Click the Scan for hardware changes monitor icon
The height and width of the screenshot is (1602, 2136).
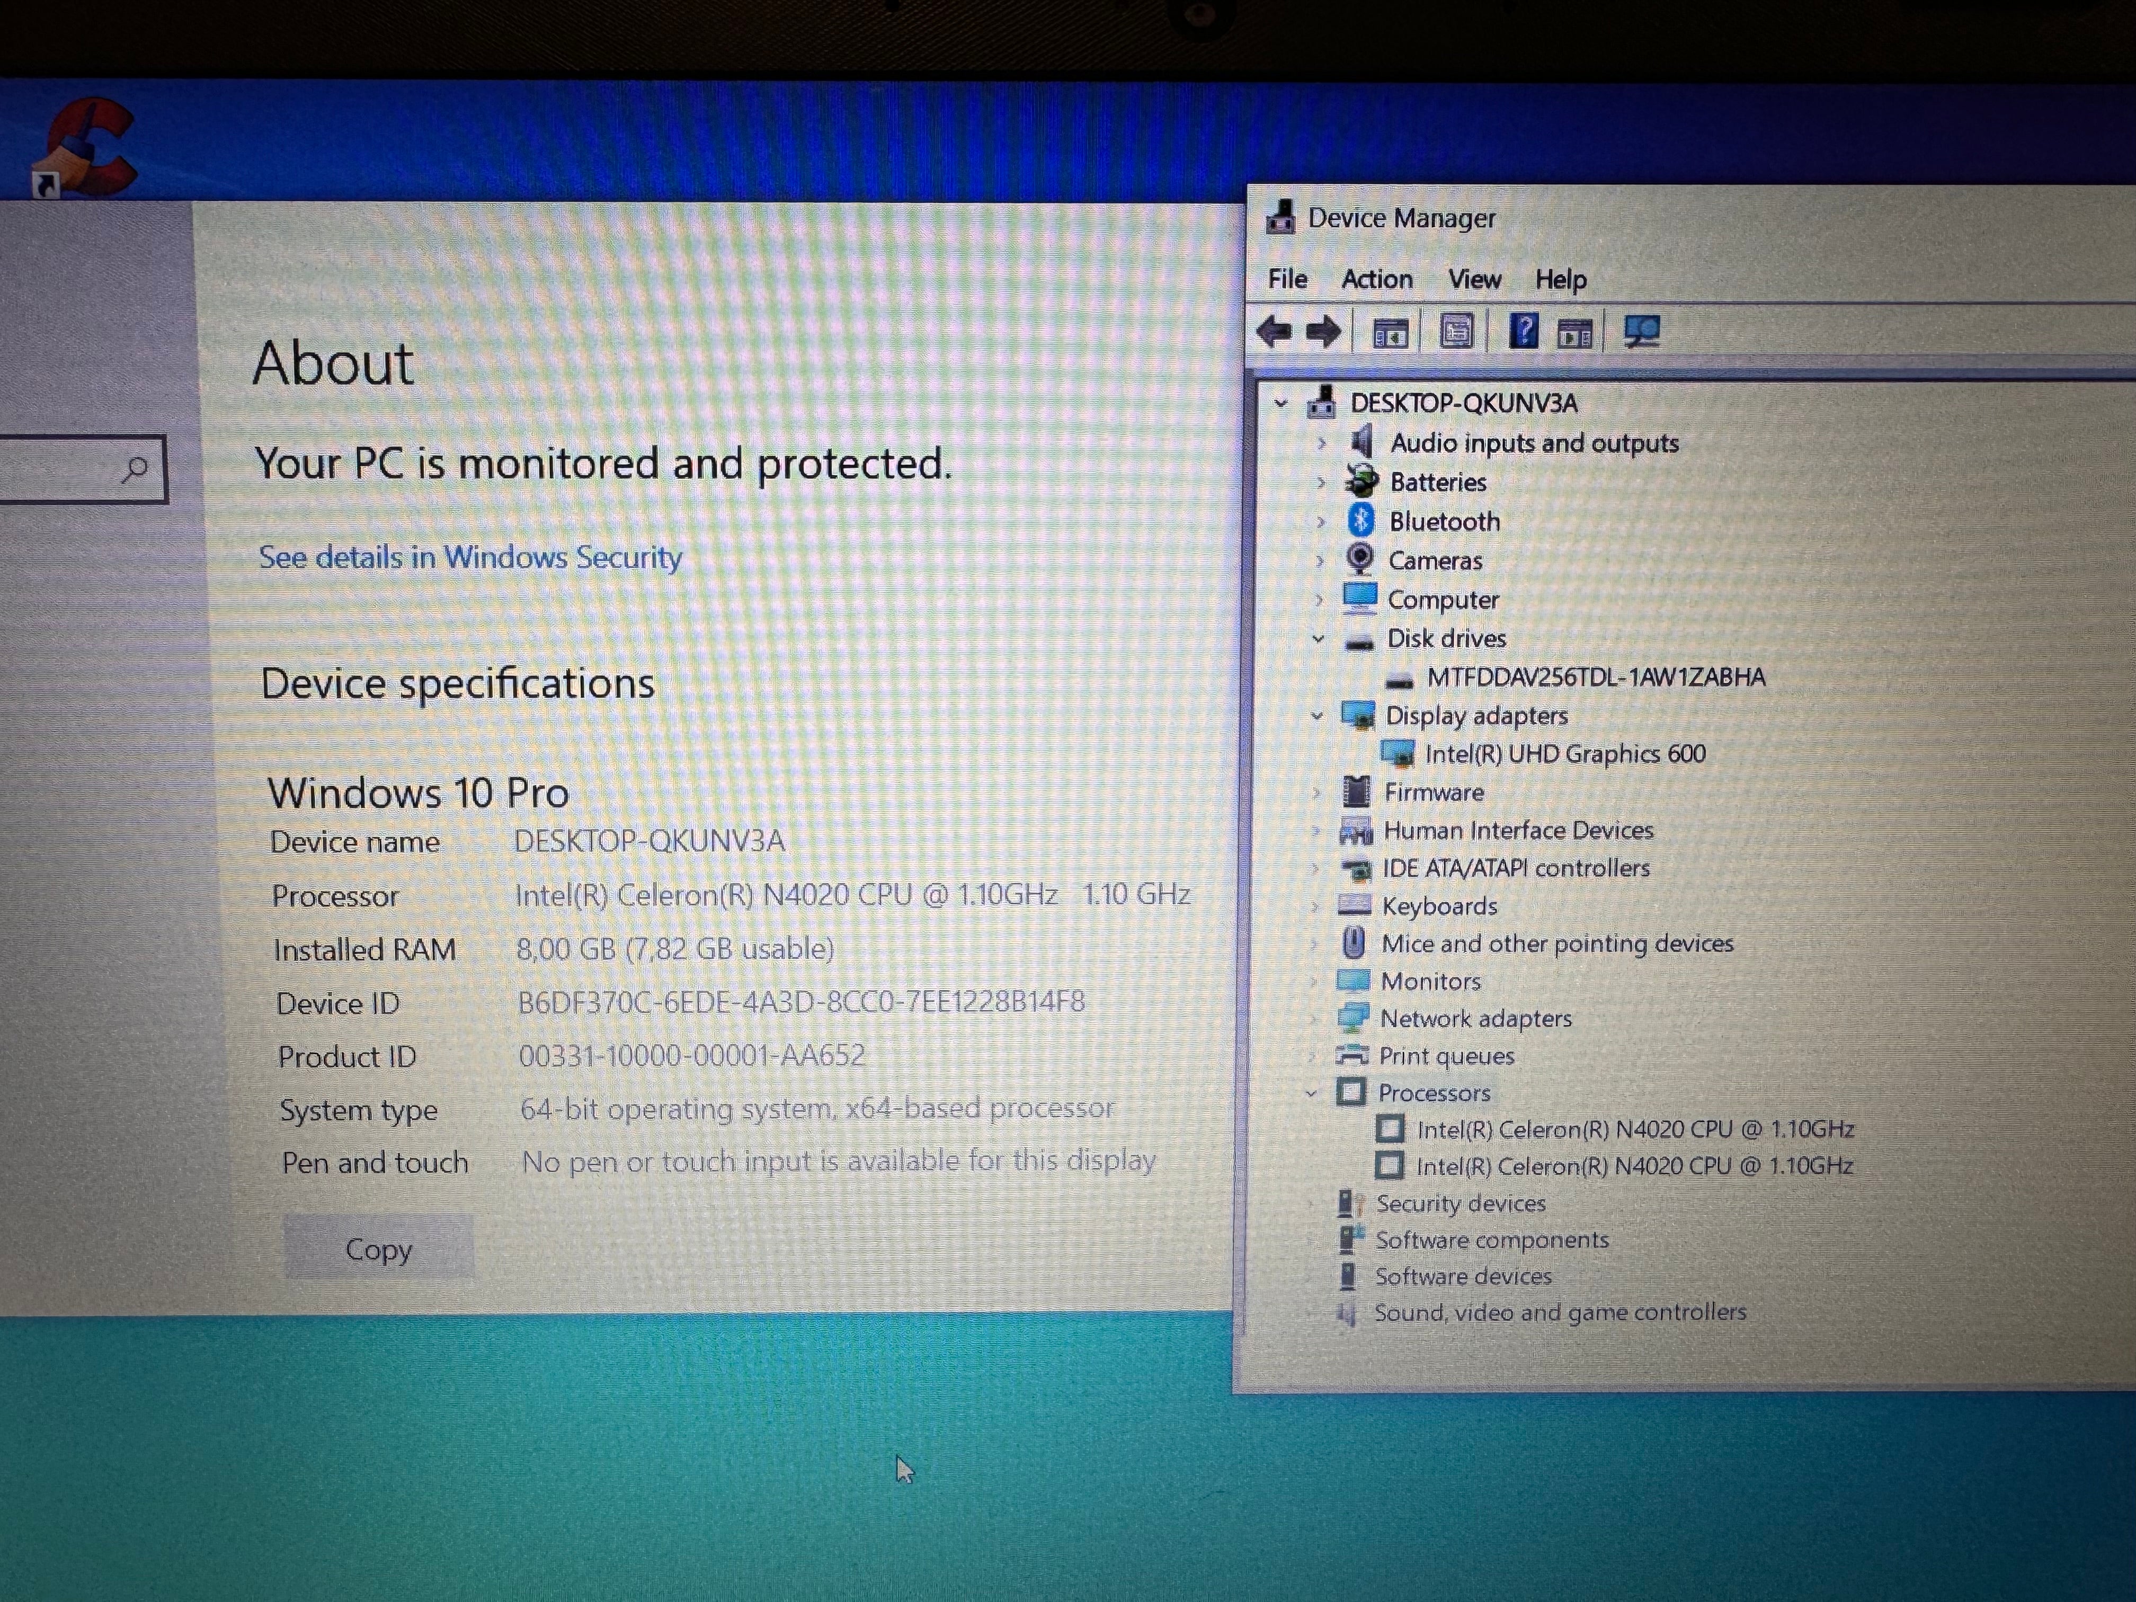(x=1642, y=332)
